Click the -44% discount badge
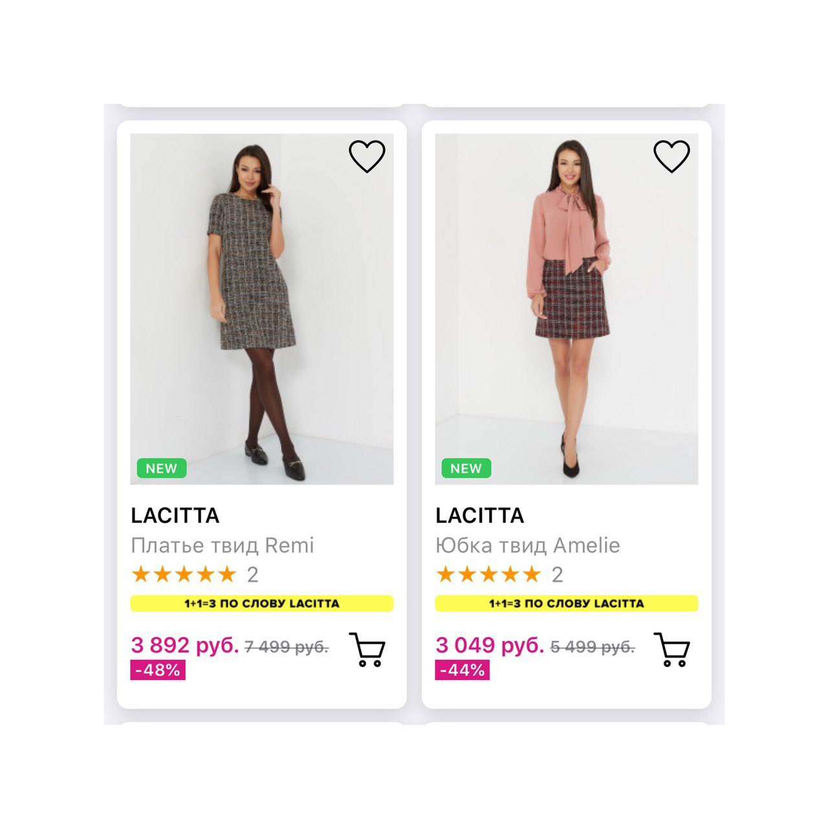This screenshot has height=828, width=828. tap(462, 670)
